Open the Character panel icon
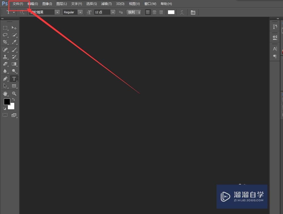This screenshot has width=283, height=214. coord(275,49)
